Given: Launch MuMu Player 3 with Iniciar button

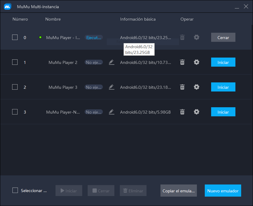Looking at the screenshot, I should pos(223,87).
